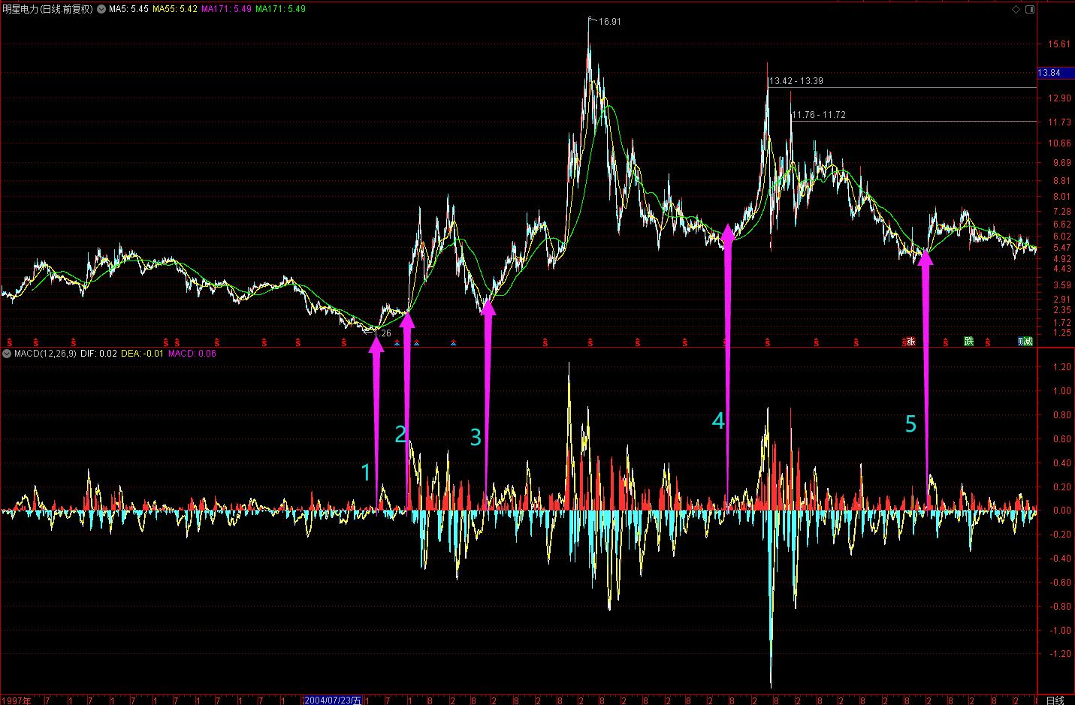
Task: Click the MA5: 5.45 indicator text
Action: [x=128, y=9]
